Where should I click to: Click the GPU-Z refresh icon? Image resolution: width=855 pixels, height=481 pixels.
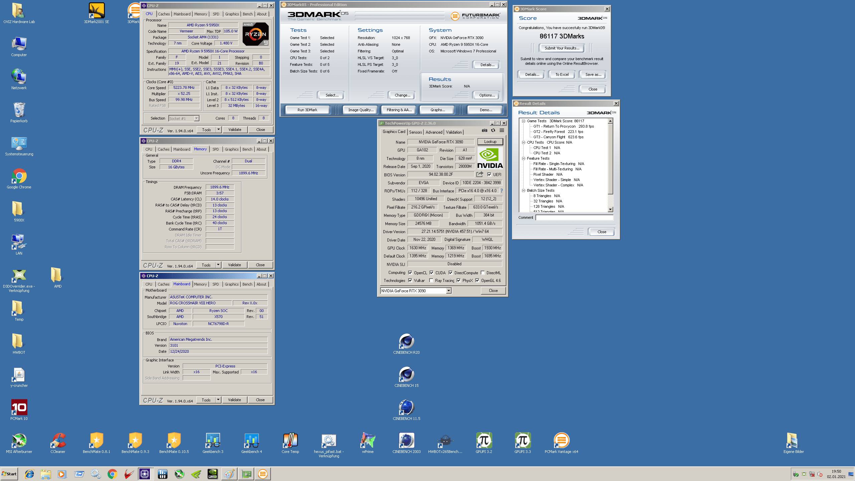pyautogui.click(x=493, y=131)
